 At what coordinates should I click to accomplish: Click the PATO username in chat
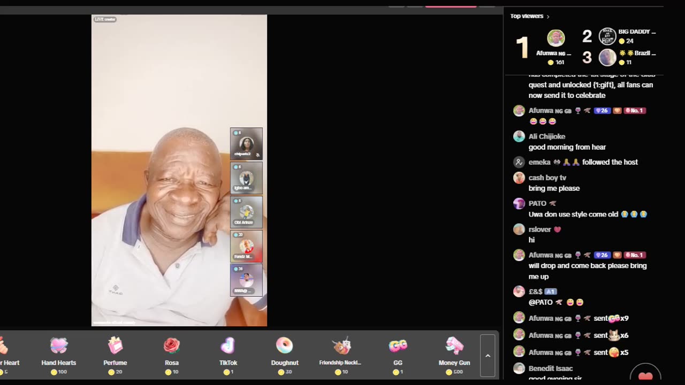pos(538,203)
